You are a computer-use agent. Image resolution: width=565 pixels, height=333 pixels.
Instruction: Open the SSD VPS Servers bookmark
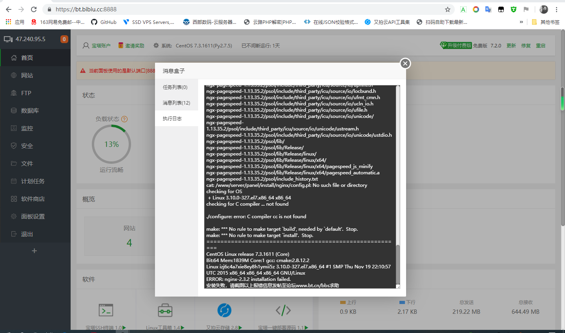[149, 22]
